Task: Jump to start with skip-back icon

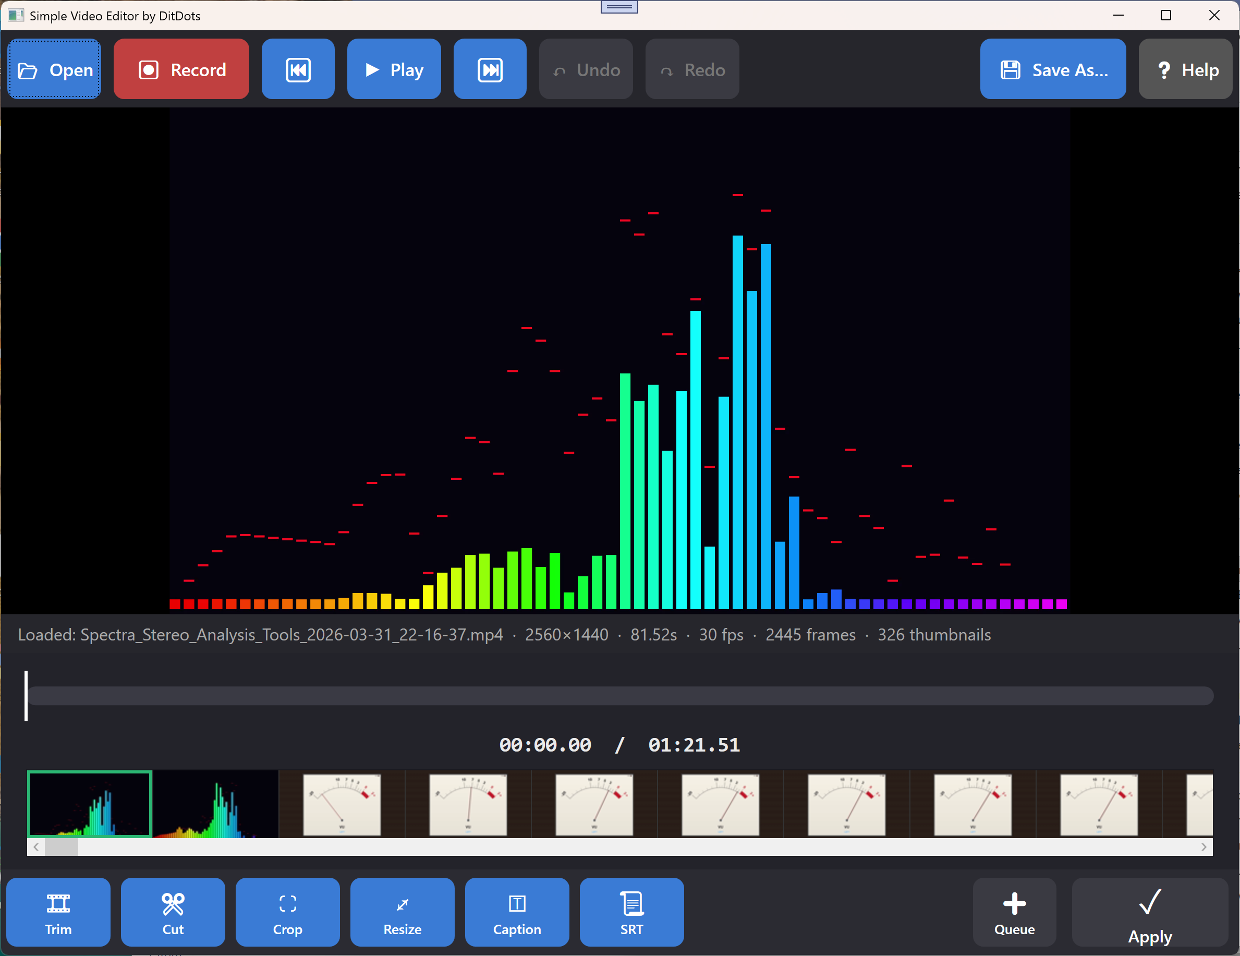Action: point(298,69)
